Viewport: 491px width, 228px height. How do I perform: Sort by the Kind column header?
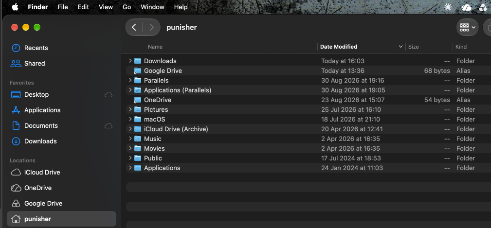pos(461,47)
